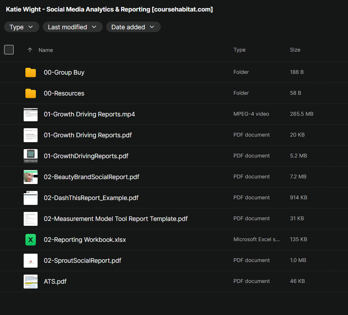Image resolution: width=348 pixels, height=315 pixels.
Task: Click the 00-Resources folder icon
Action: point(31,93)
